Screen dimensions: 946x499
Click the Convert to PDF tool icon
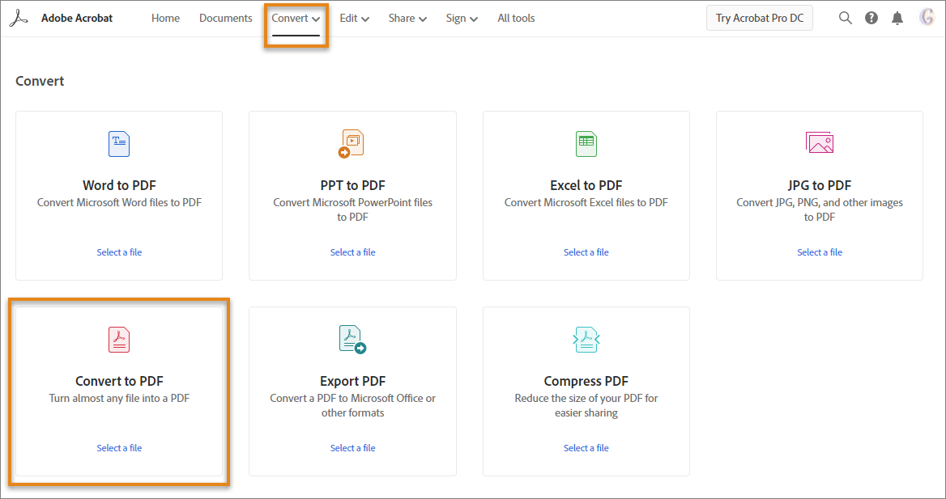click(118, 339)
